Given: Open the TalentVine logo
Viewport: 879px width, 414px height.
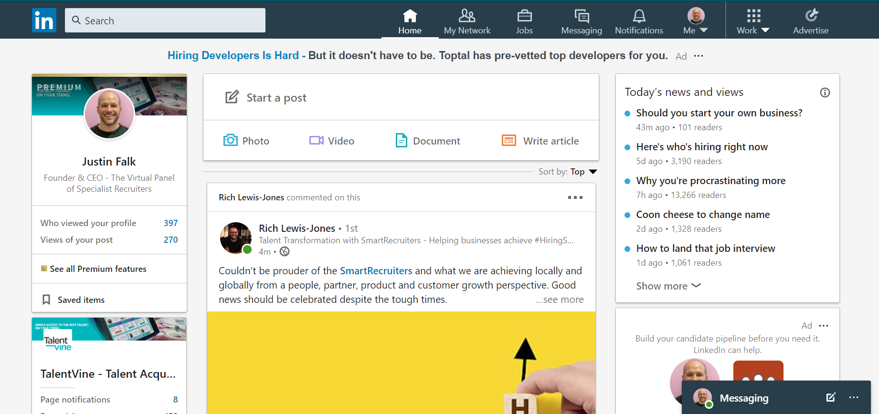Looking at the screenshot, I should click(58, 343).
